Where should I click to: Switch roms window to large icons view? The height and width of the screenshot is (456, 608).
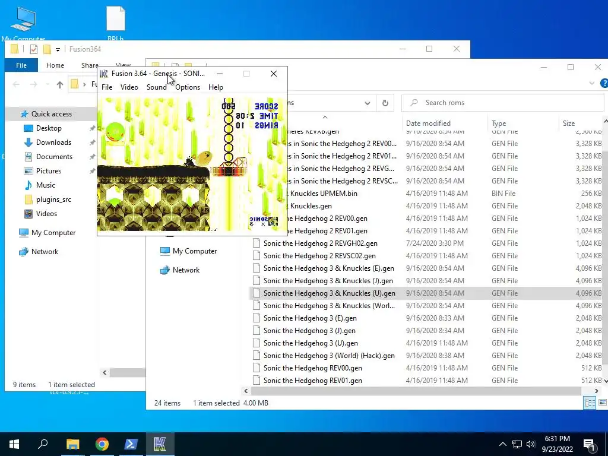pyautogui.click(x=602, y=403)
